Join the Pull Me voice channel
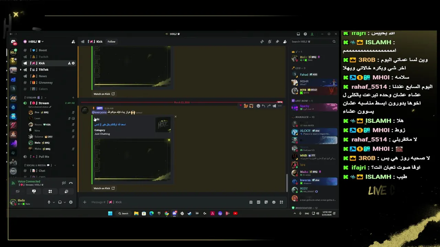This screenshot has height=247, width=440. (49, 156)
